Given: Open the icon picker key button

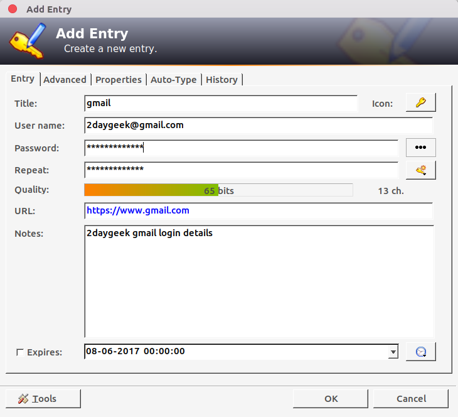Looking at the screenshot, I should (420, 102).
